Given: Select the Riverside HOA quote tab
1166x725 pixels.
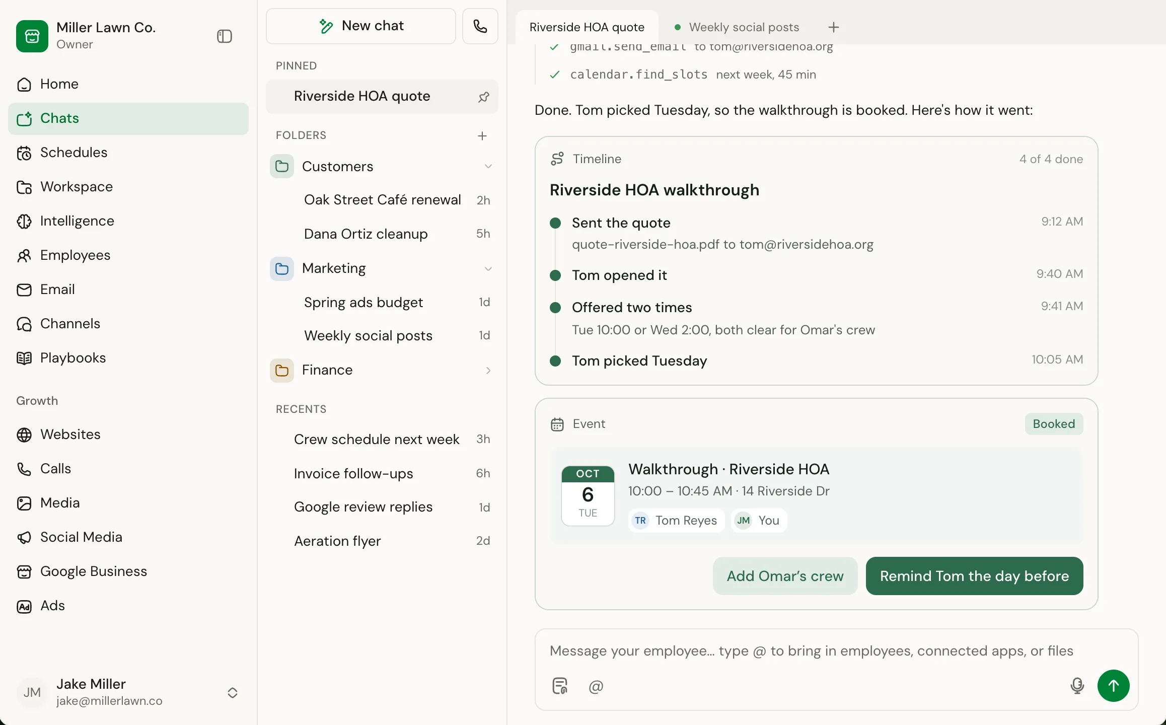Looking at the screenshot, I should click(x=587, y=27).
